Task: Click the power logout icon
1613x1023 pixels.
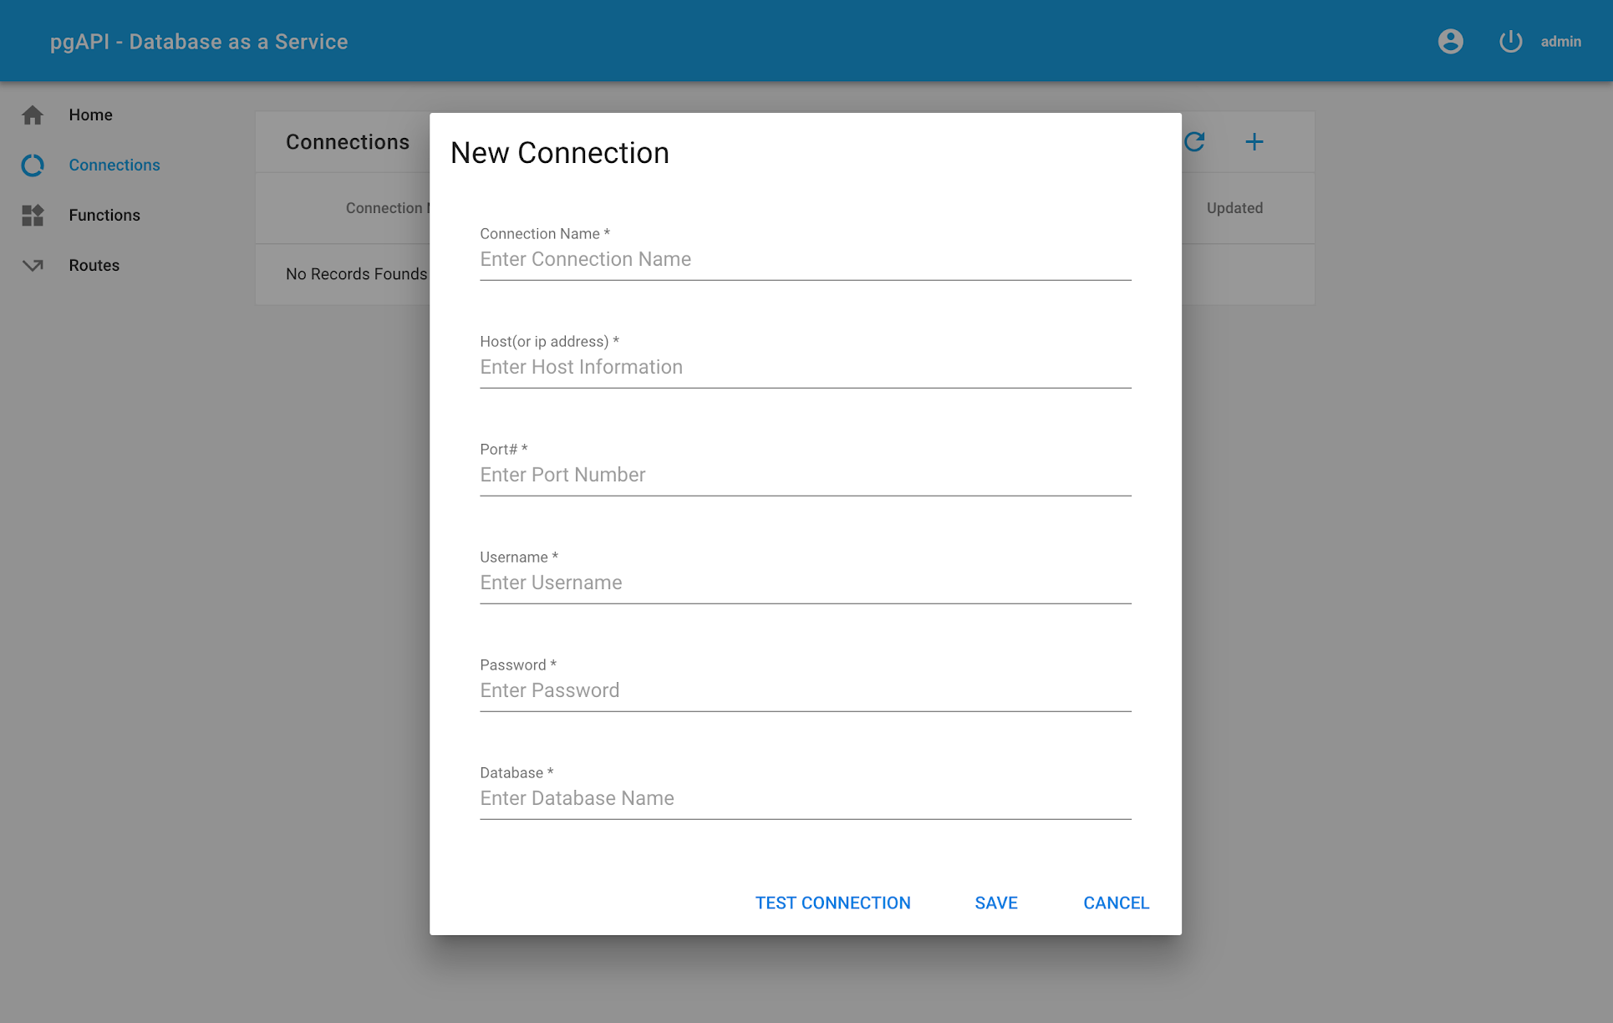Action: (x=1509, y=41)
